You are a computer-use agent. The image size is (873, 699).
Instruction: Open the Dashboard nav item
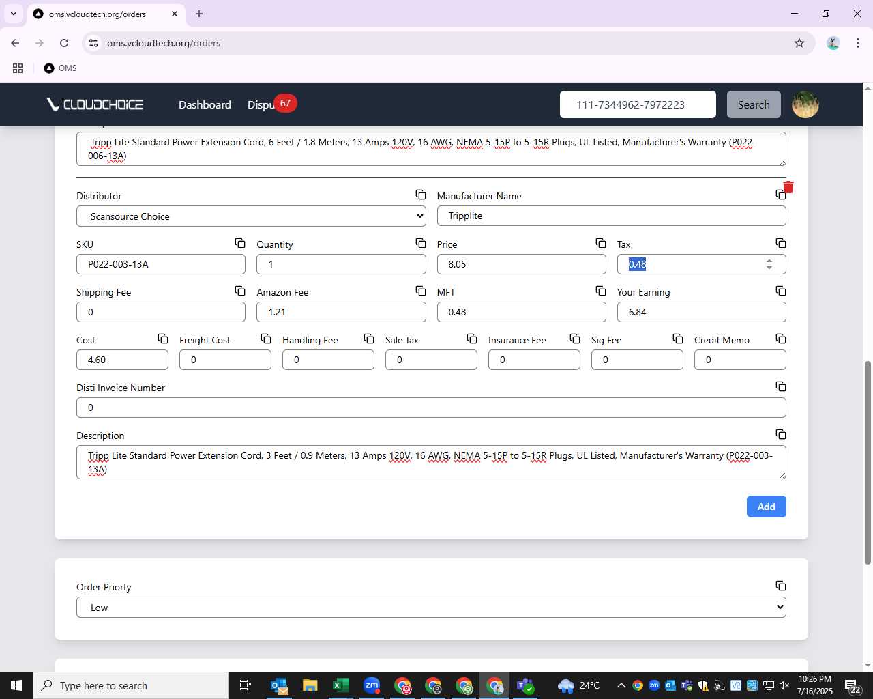pos(205,104)
